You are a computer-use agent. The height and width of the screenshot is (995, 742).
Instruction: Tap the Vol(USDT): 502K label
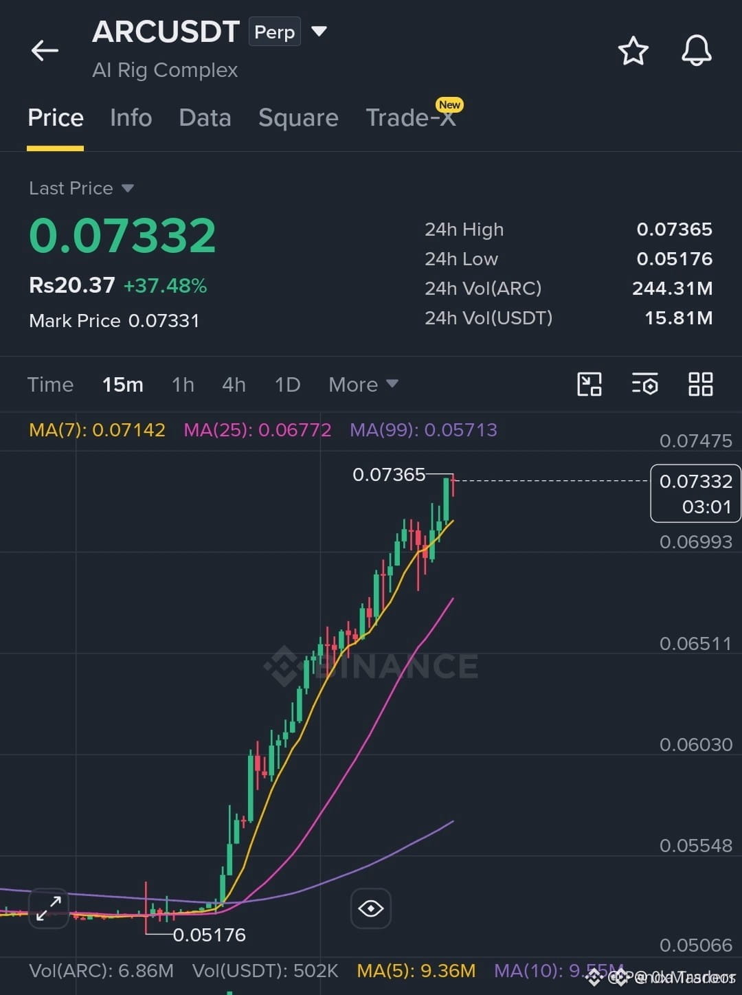[265, 971]
